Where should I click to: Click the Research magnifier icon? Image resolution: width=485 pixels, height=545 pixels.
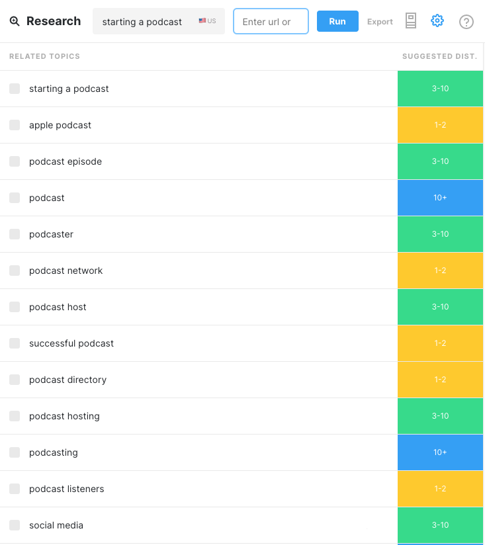(15, 21)
